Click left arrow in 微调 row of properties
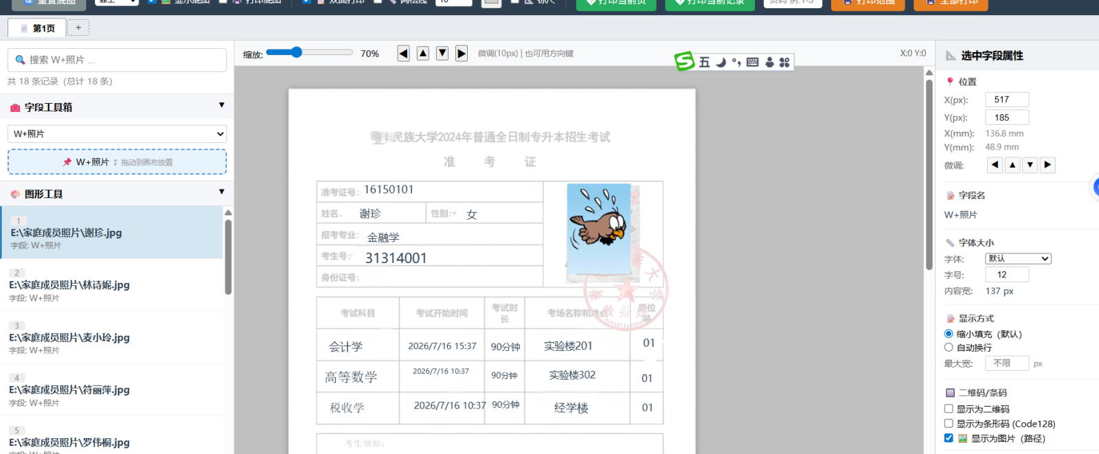This screenshot has height=454, width=1099. (x=995, y=165)
